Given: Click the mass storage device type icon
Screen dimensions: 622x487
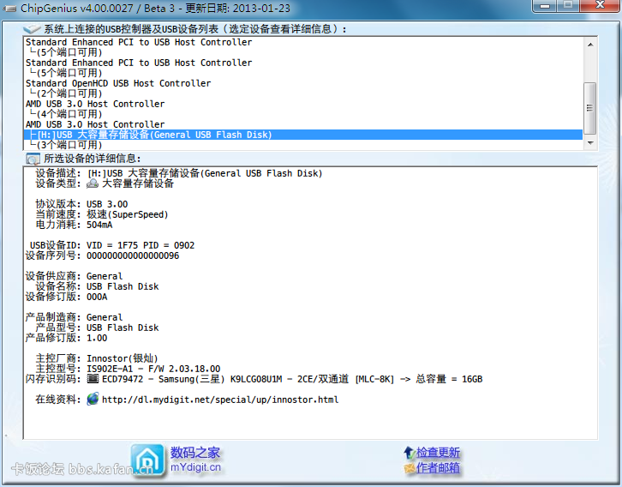Looking at the screenshot, I should 93,183.
